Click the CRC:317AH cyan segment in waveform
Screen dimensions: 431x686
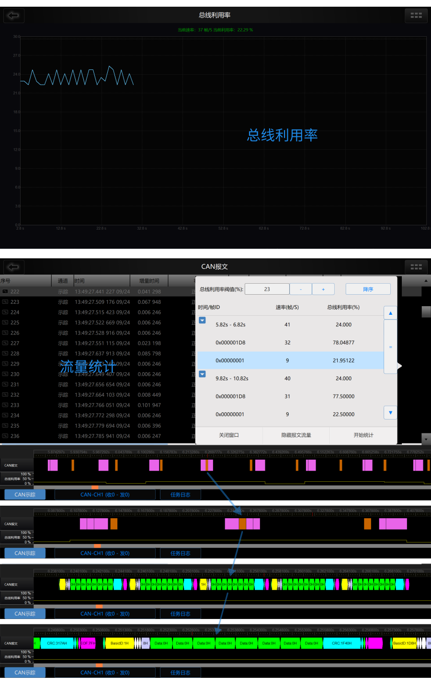coord(57,643)
